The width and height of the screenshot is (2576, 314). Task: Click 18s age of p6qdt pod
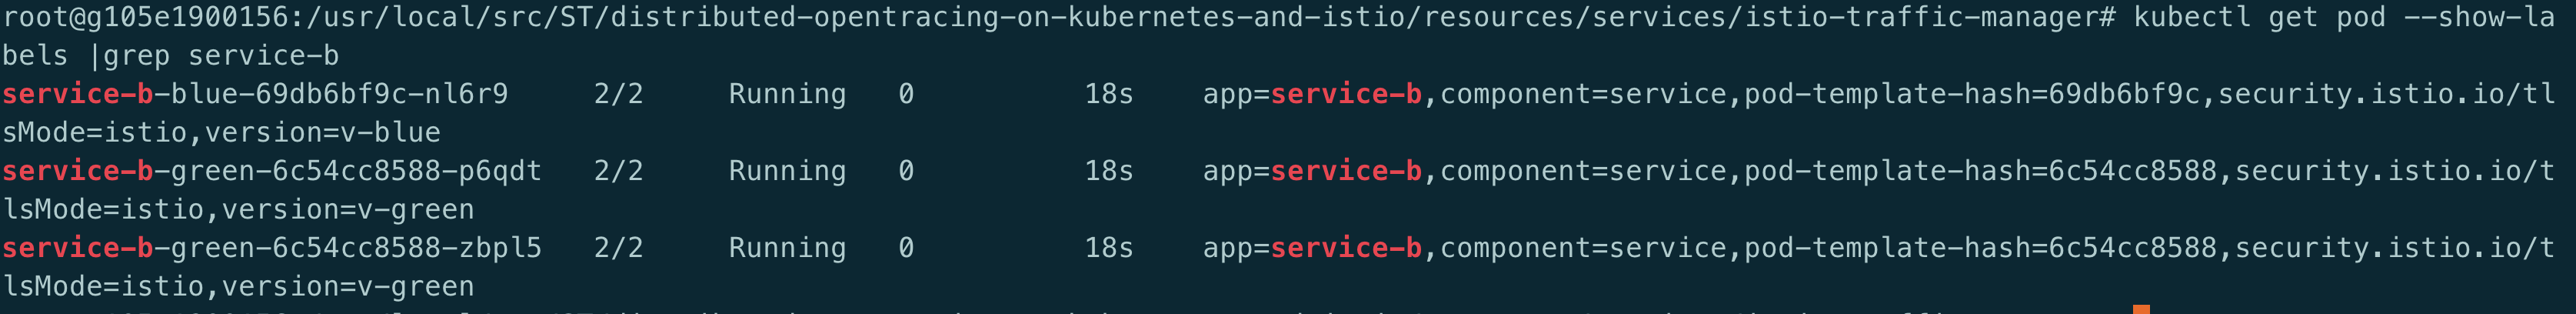pyautogui.click(x=1110, y=171)
